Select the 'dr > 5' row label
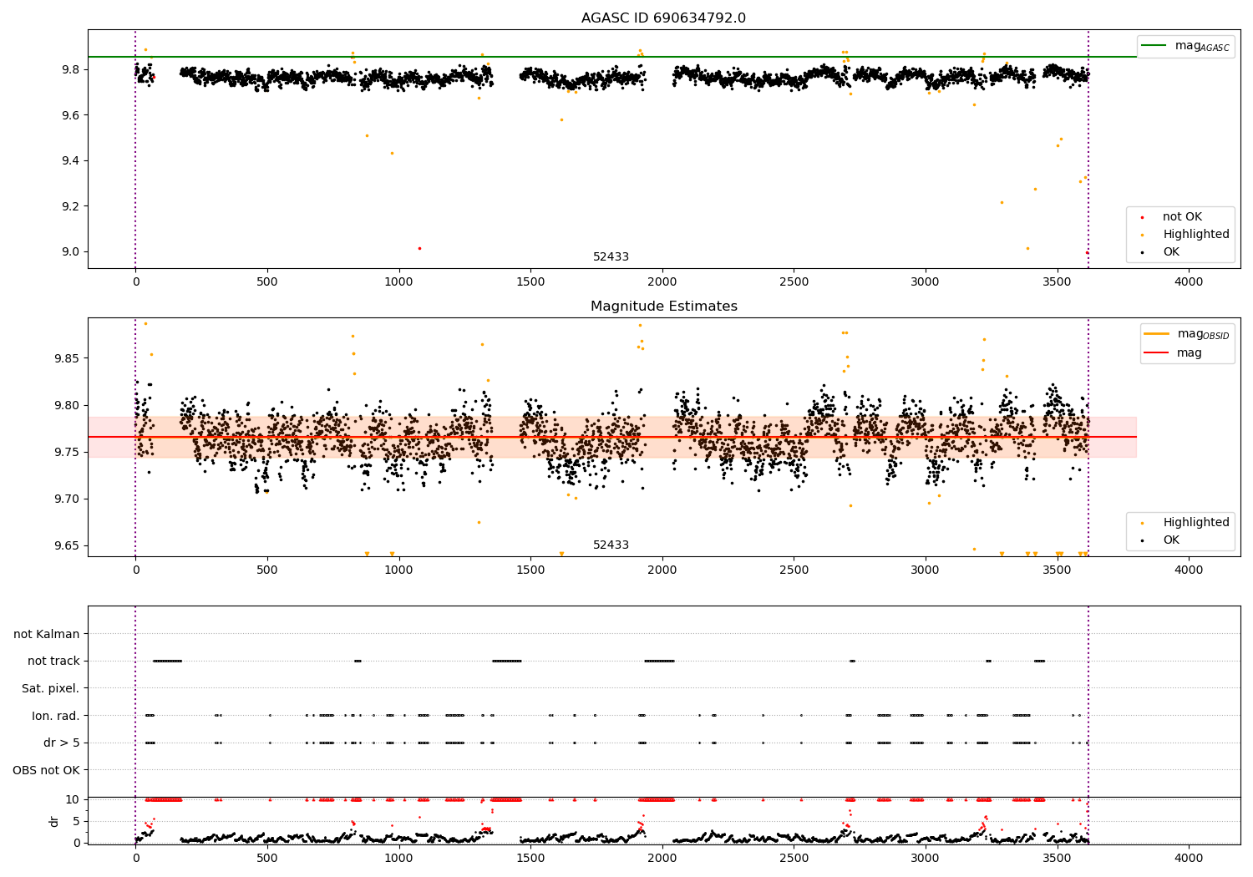Viewport: 1253px width, 877px height. tap(62, 743)
